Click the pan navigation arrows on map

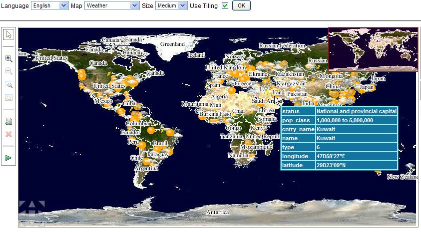(32, 212)
